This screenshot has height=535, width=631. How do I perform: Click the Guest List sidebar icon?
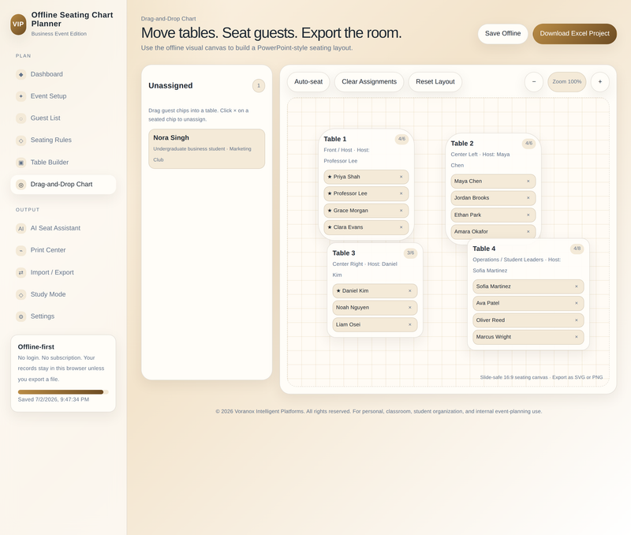[21, 118]
